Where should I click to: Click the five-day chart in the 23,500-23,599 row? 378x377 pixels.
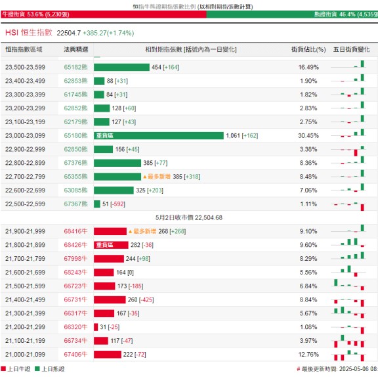348,64
